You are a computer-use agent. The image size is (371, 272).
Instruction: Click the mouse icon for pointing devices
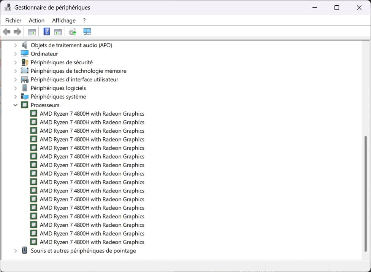24,250
